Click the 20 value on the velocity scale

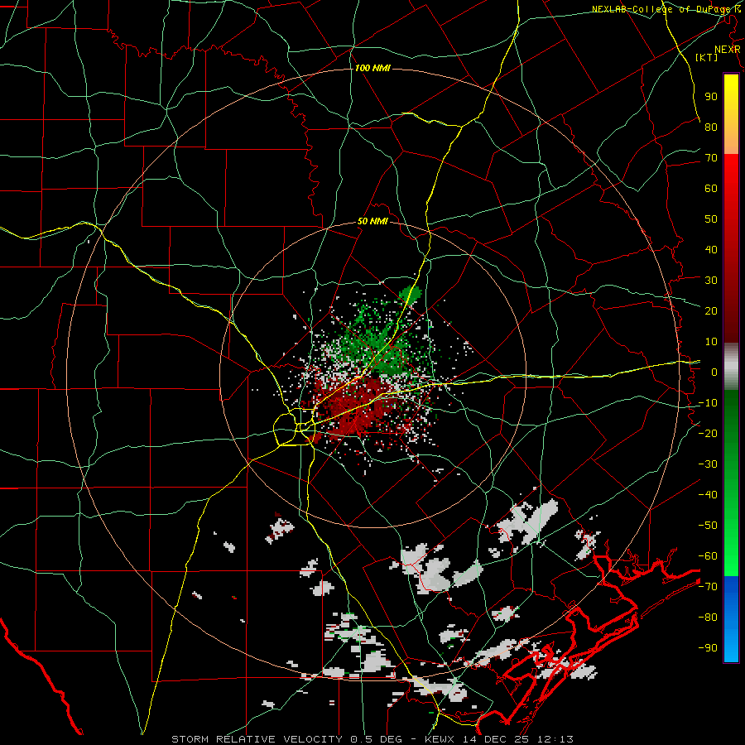pyautogui.click(x=711, y=311)
